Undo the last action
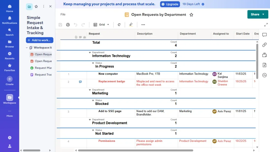This screenshot has width=270, height=152. point(75,25)
